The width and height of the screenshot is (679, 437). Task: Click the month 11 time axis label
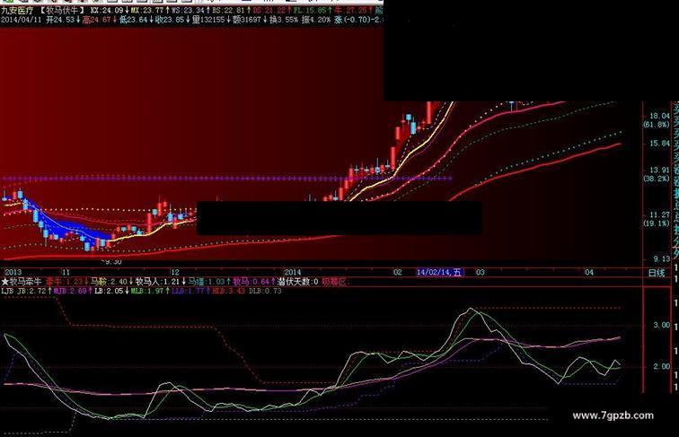tap(66, 273)
